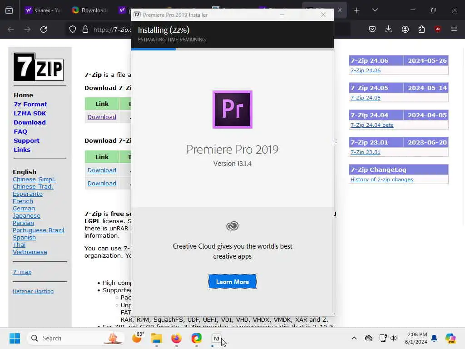Click the Firefox forward arrow
The height and width of the screenshot is (349, 465).
tap(27, 30)
